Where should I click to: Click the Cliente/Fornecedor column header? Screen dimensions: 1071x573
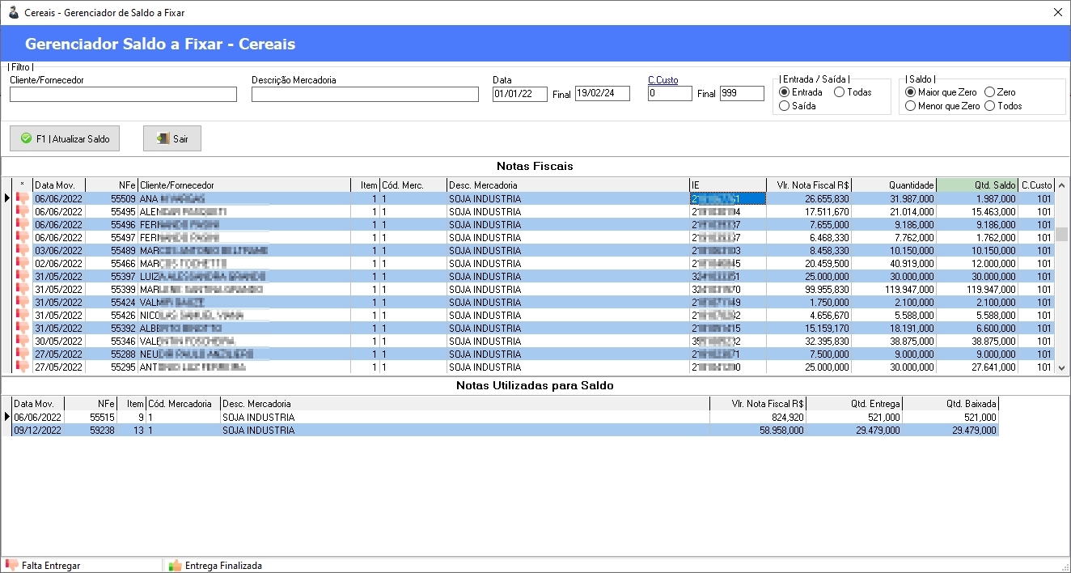tap(244, 185)
